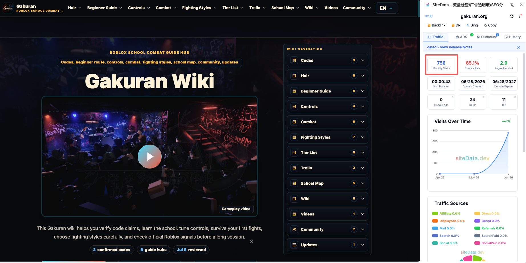This screenshot has width=526, height=263.
Task: Open the Tier List menu in top navigation bar
Action: [233, 8]
